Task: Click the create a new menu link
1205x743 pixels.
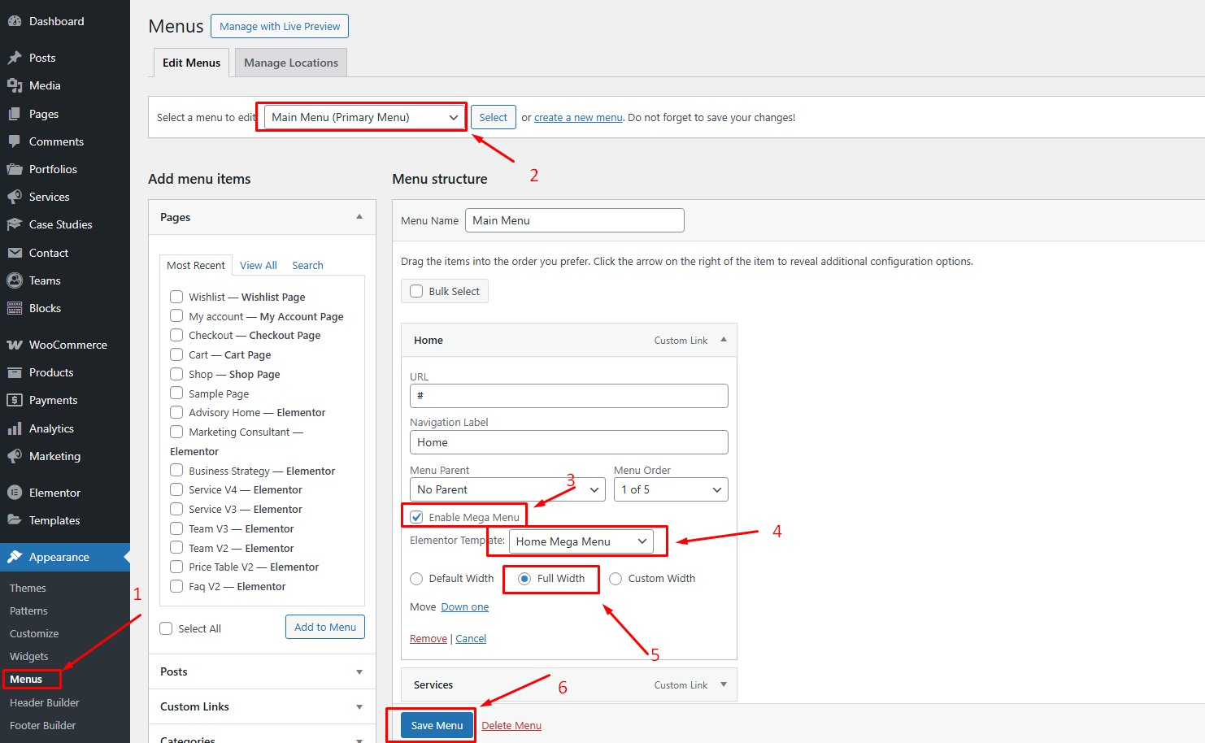Action: click(577, 118)
